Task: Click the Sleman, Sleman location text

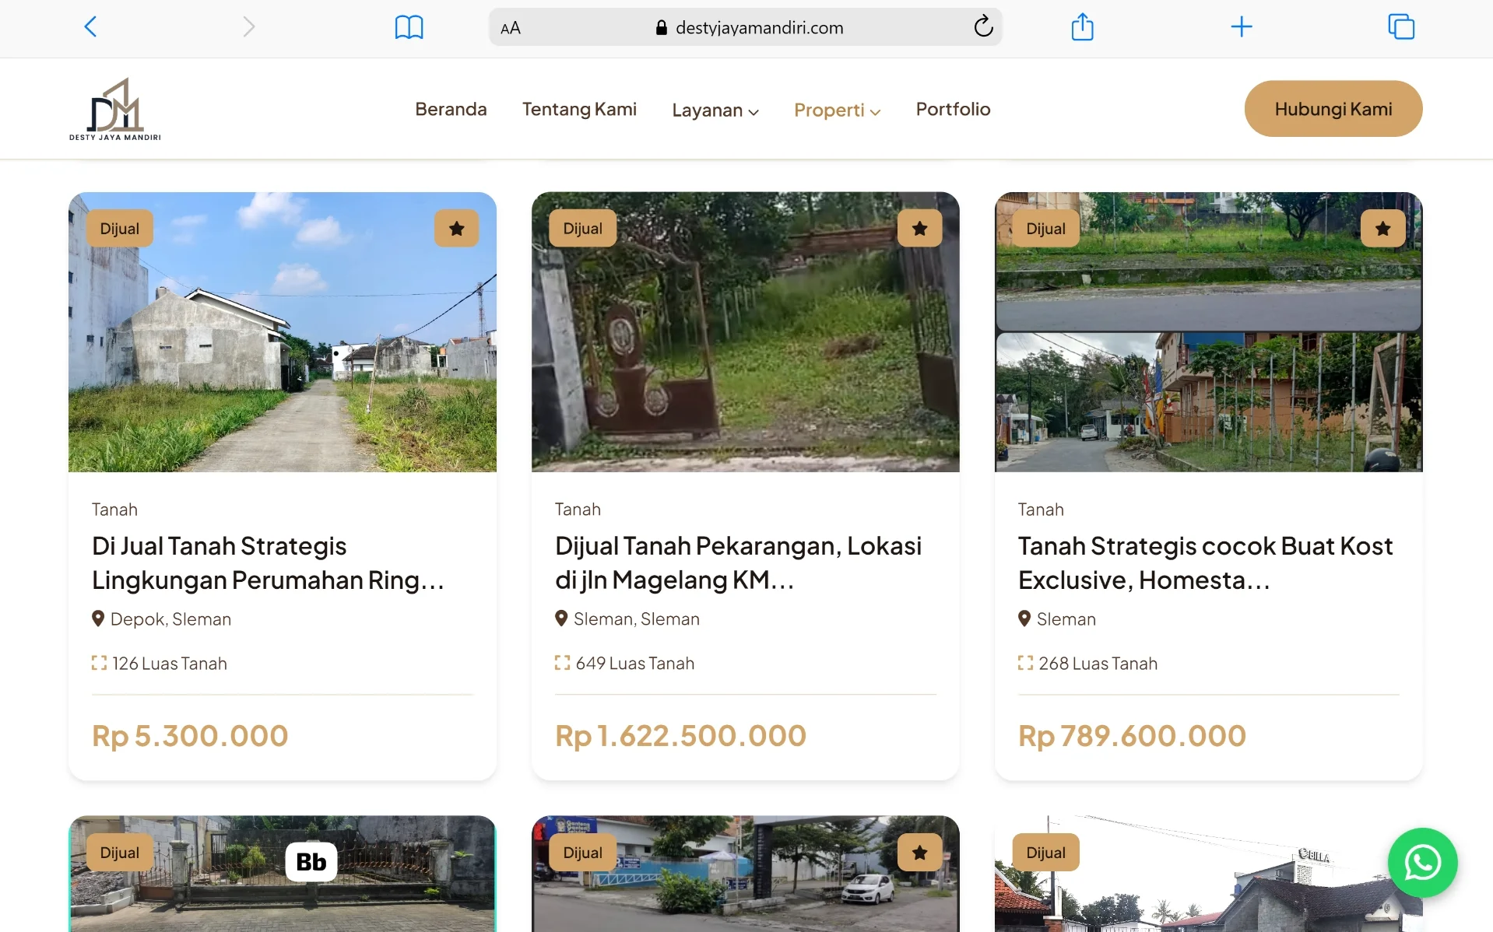Action: click(x=636, y=619)
